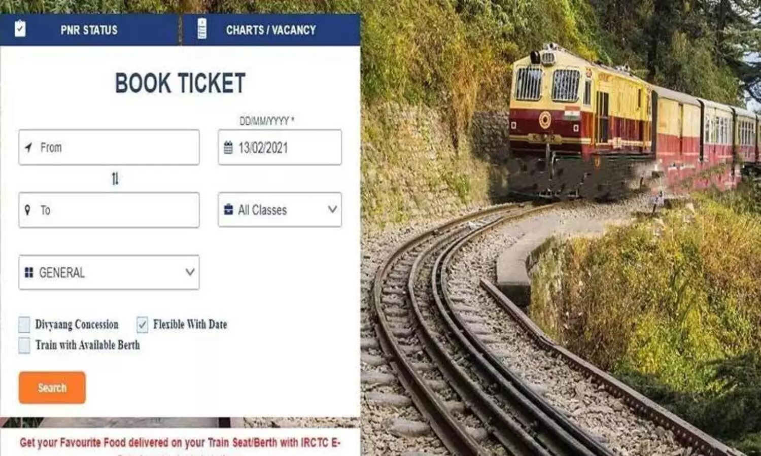Click the calendar icon in date field
The width and height of the screenshot is (761, 456).
(228, 148)
